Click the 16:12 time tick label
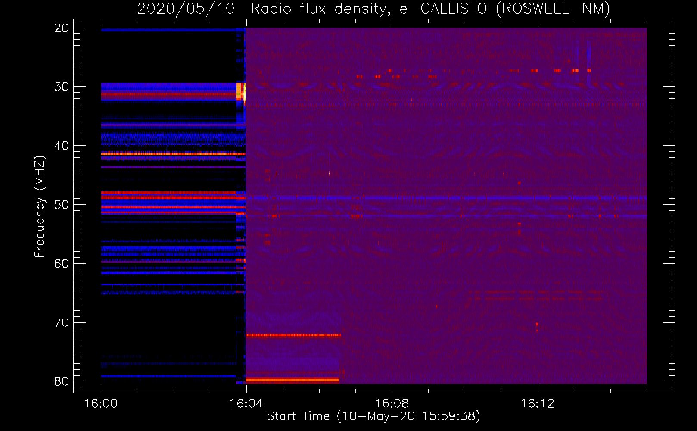 (x=538, y=404)
